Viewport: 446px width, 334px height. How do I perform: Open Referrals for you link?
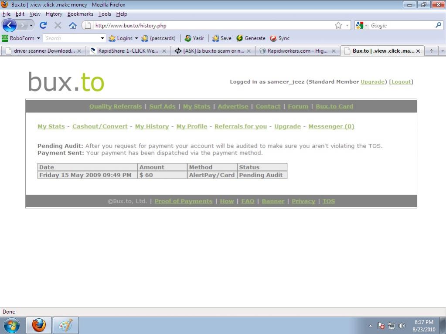tap(241, 126)
